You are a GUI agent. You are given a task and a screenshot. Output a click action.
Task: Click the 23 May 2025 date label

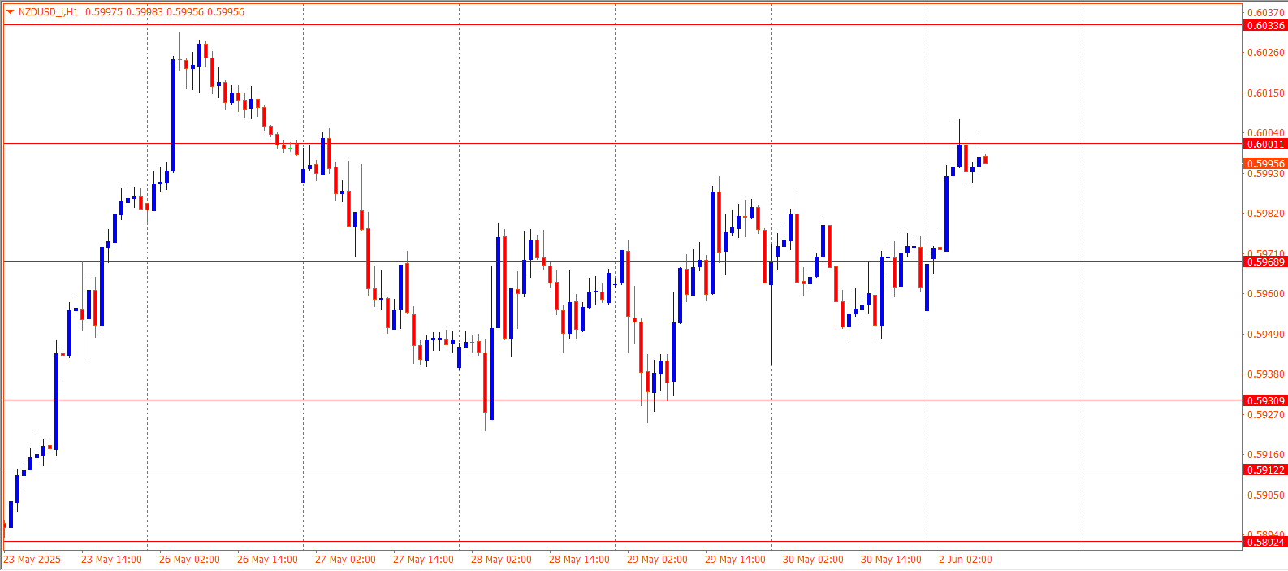click(32, 560)
